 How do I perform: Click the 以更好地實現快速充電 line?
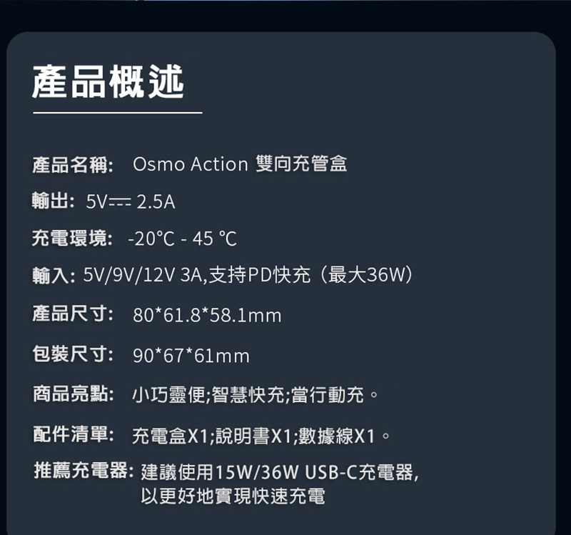point(233,496)
